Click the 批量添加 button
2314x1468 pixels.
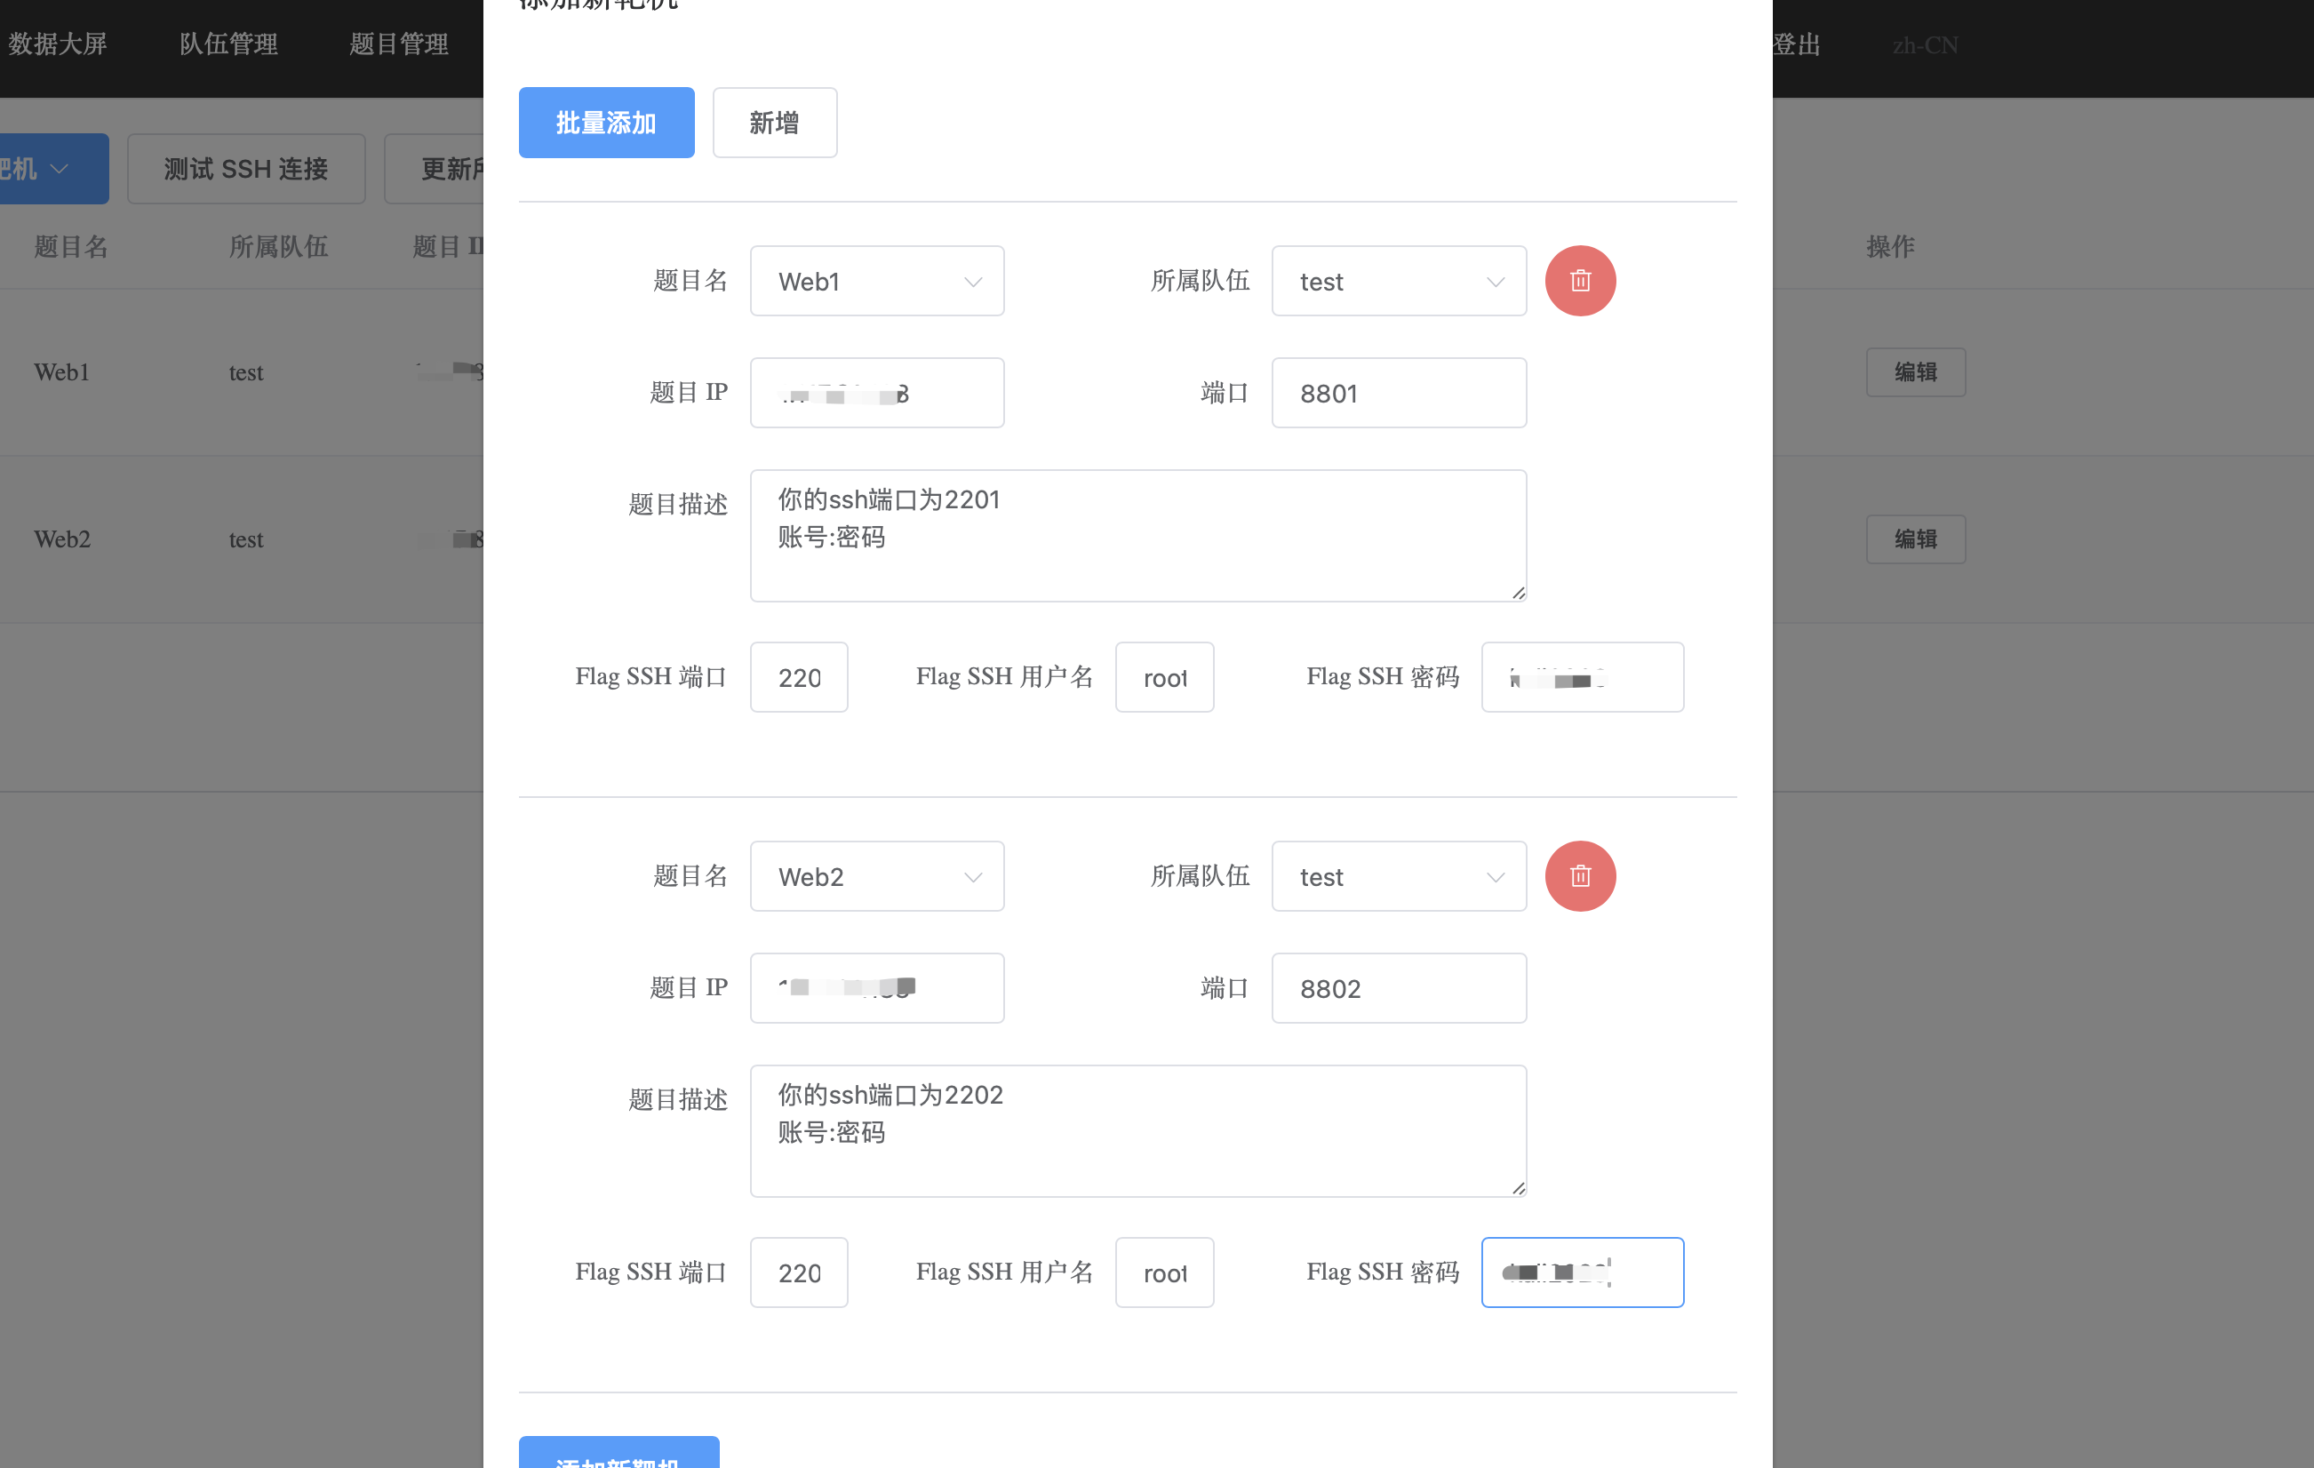click(606, 123)
